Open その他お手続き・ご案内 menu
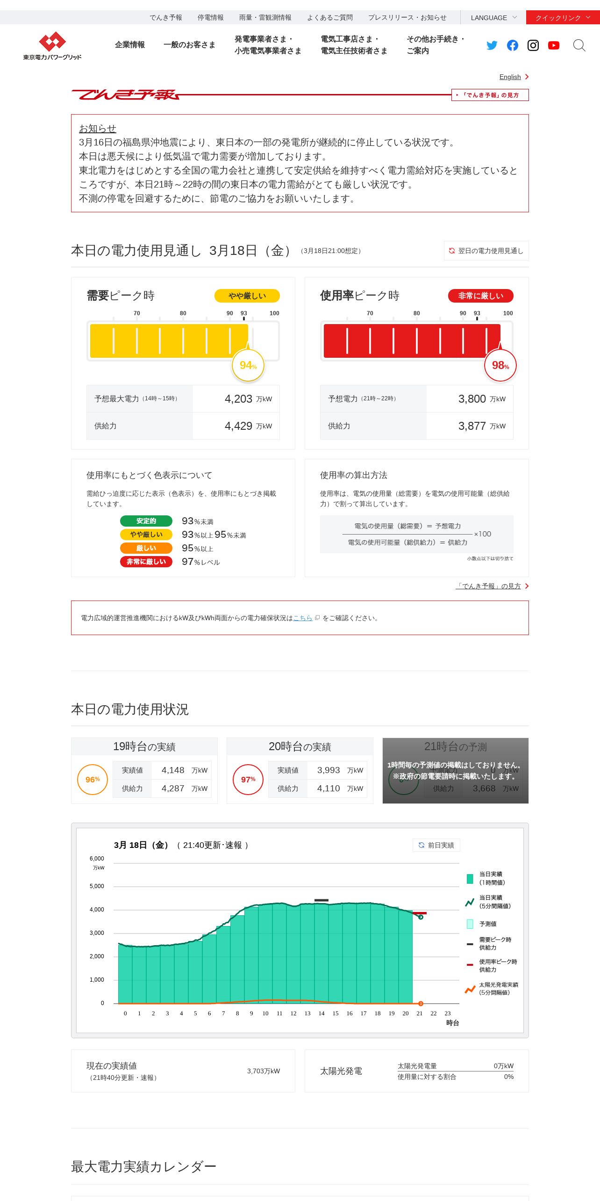Screen dimensions: 600x1201 436,45
